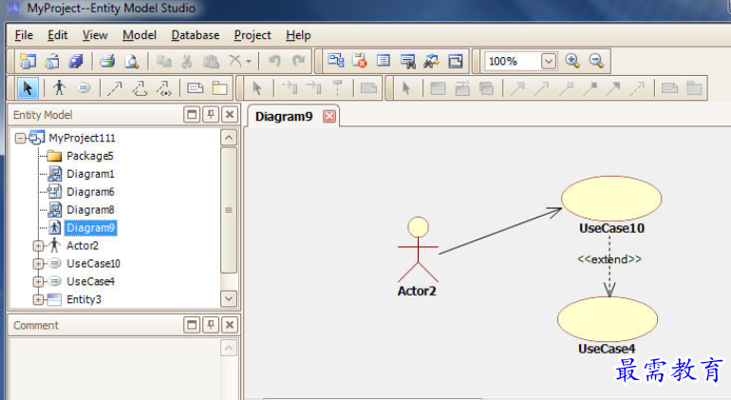Click the Delete X icon

coord(235,60)
